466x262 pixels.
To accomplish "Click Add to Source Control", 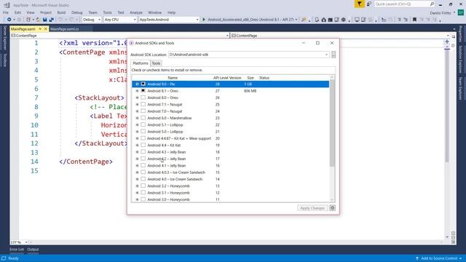I will click(x=438, y=258).
